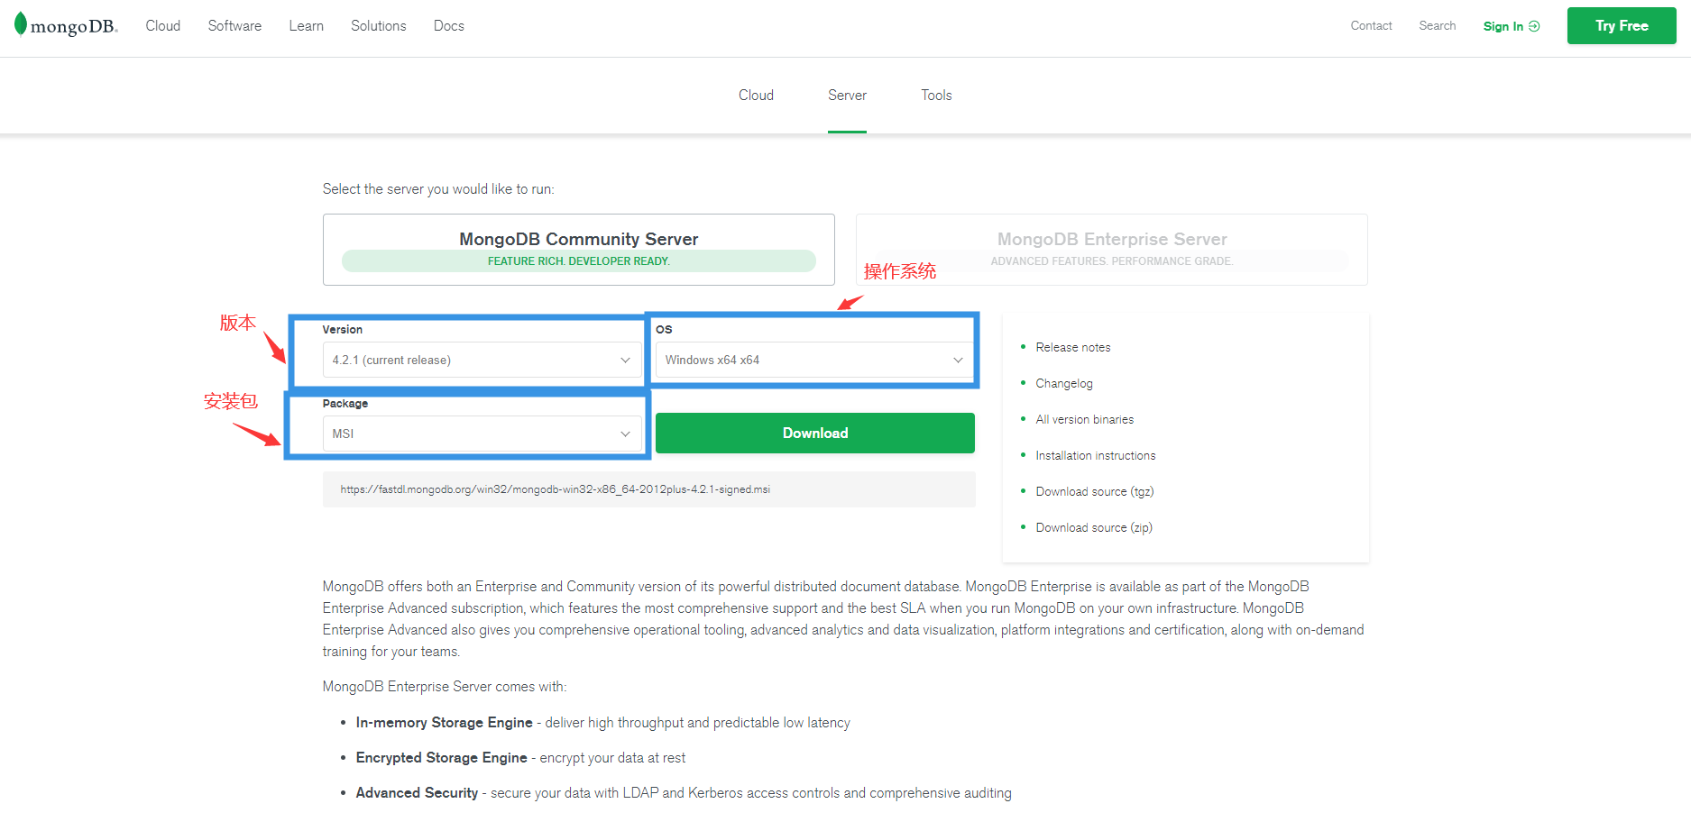This screenshot has width=1691, height=831.
Task: Click the Contact link
Action: pos(1371,26)
